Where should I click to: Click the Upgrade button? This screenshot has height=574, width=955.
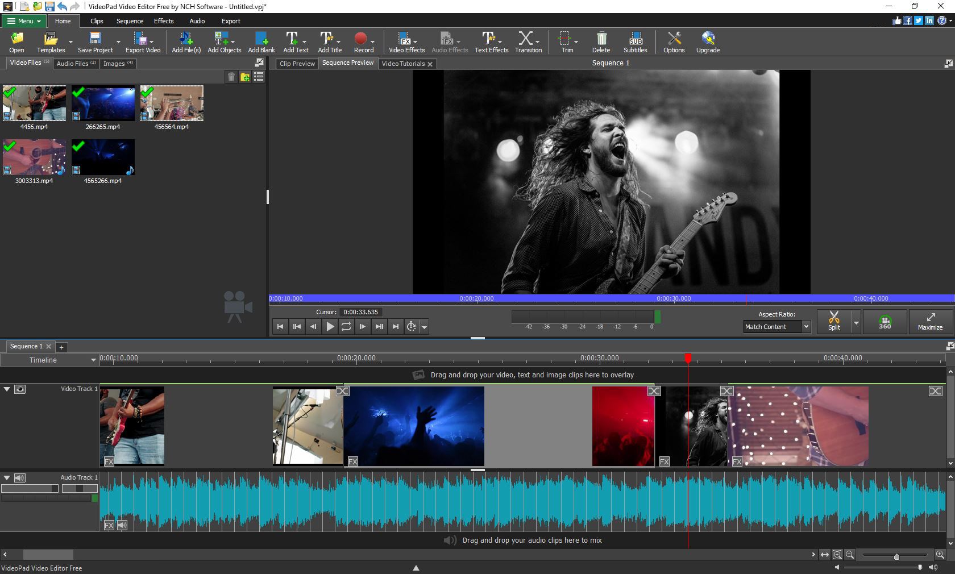[x=707, y=41]
